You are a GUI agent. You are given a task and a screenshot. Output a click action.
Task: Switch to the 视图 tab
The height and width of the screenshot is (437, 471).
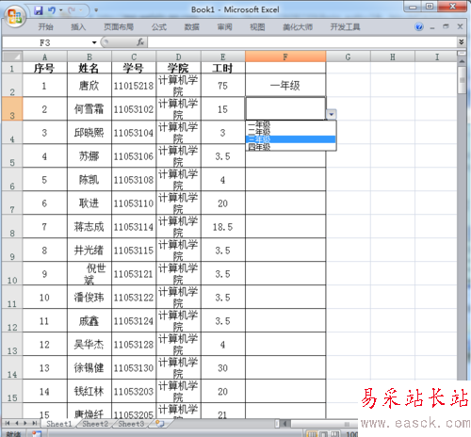[x=257, y=27]
